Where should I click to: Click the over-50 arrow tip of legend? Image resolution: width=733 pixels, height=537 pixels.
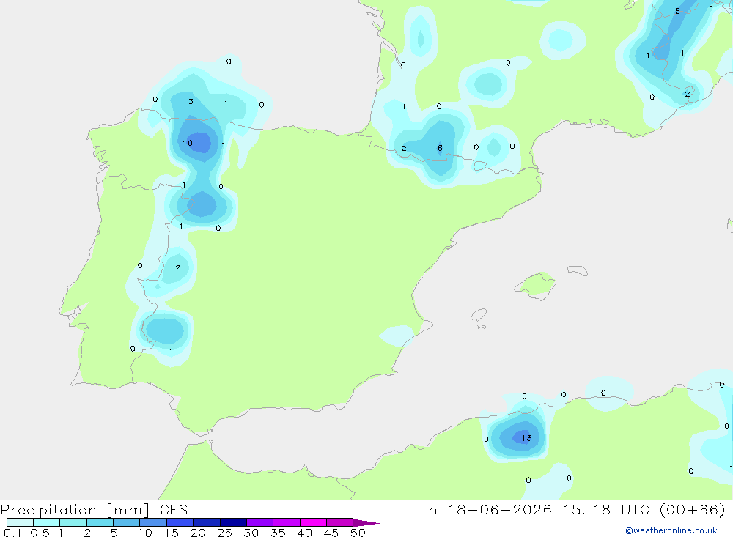tap(366, 523)
